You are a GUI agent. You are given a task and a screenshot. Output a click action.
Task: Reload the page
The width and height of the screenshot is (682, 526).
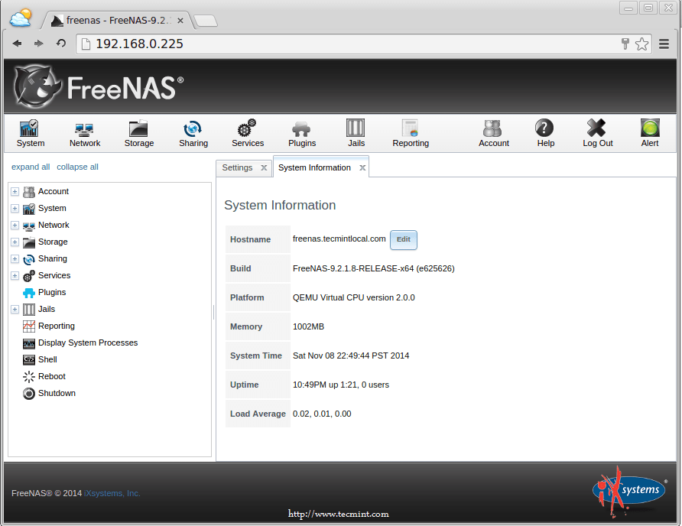tap(61, 44)
